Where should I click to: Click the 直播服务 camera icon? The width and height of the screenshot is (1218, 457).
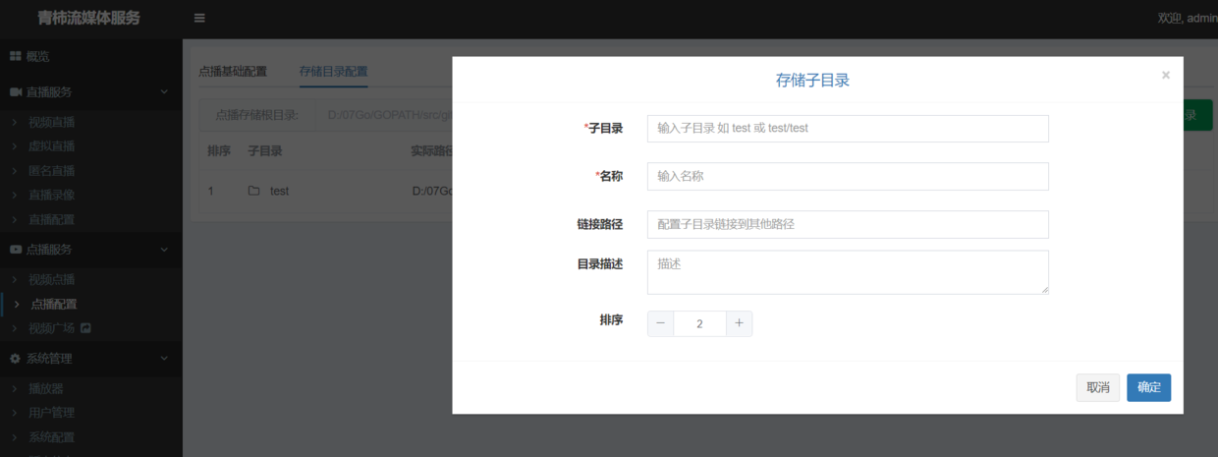15,91
